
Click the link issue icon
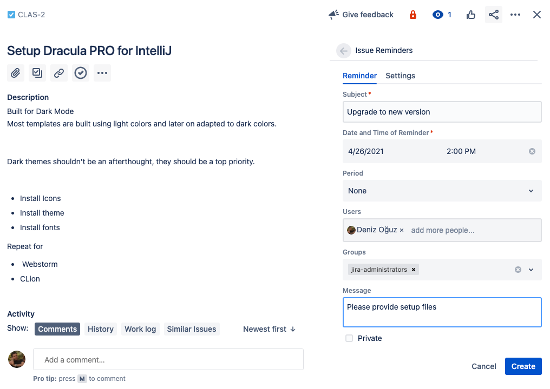[x=59, y=73]
